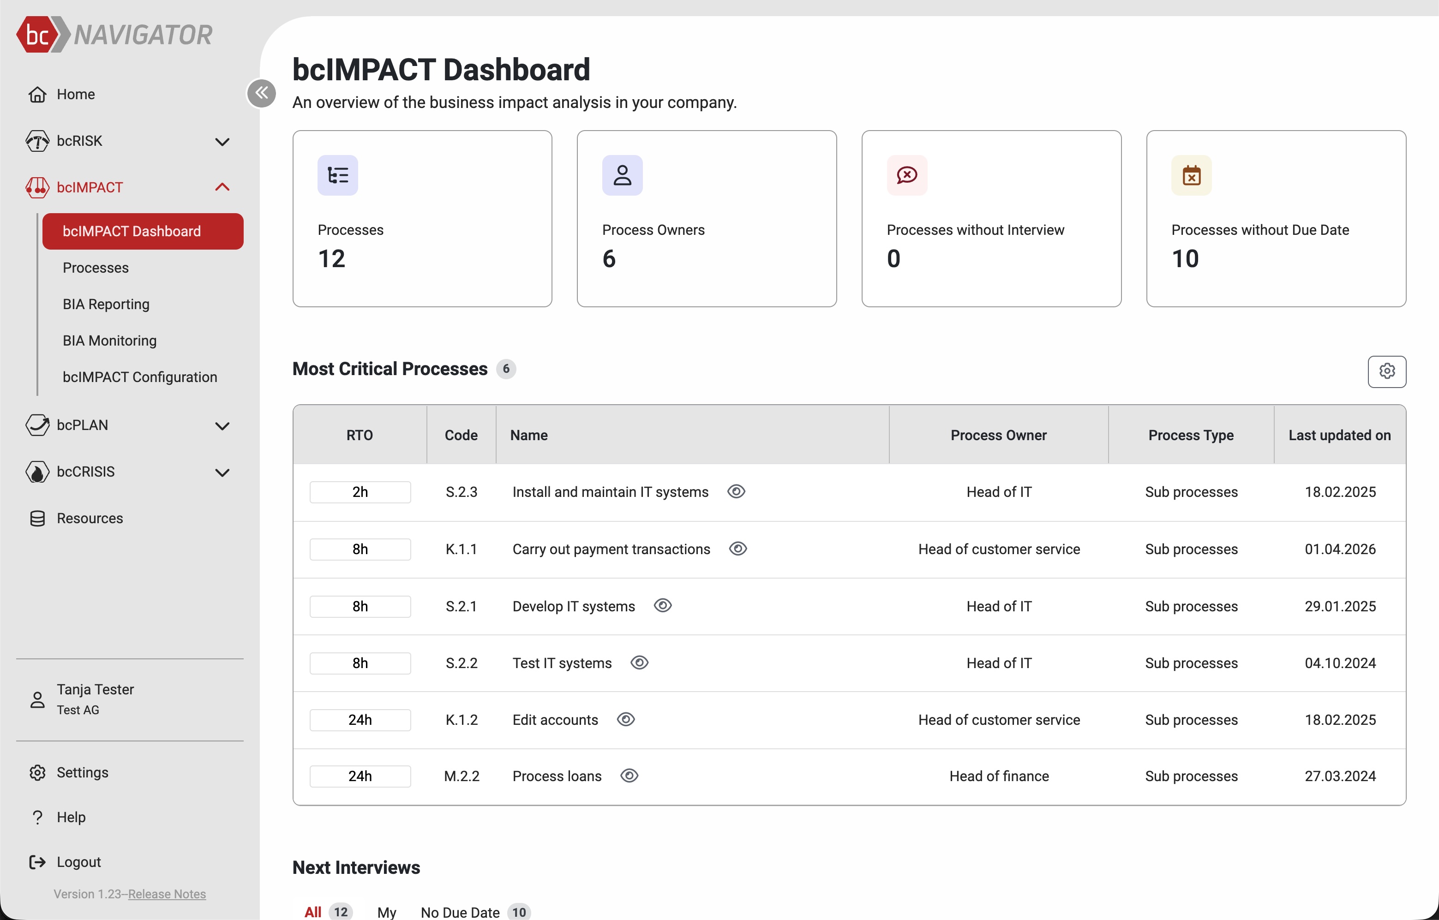1439x920 pixels.
Task: Click the Logout arrow icon
Action: (x=37, y=861)
